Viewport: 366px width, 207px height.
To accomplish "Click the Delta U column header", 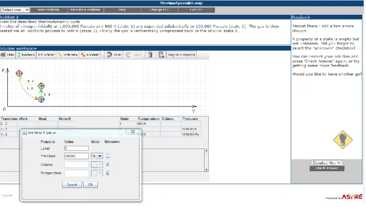I will coord(65,119).
